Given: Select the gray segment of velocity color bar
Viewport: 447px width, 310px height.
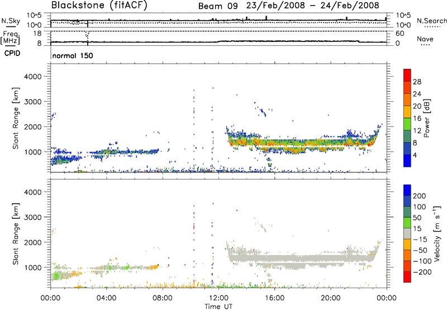Looking at the screenshot, I should tap(407, 234).
